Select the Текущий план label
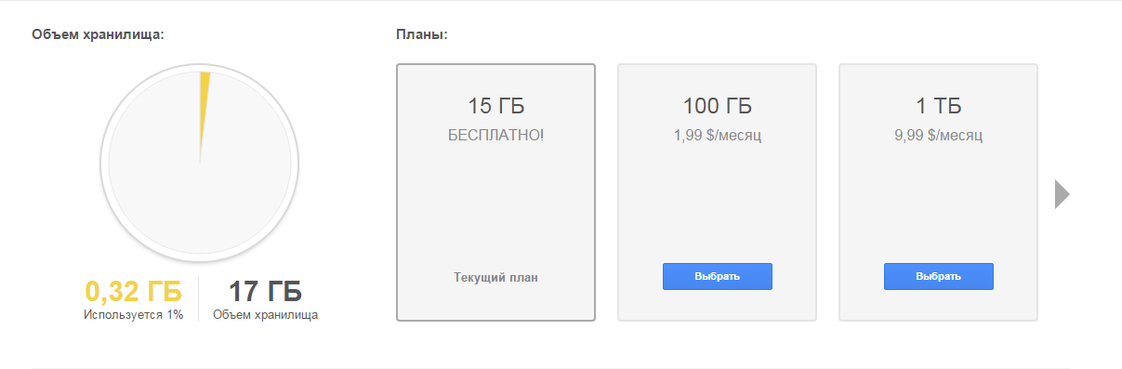This screenshot has height=369, width=1122. pos(496,277)
